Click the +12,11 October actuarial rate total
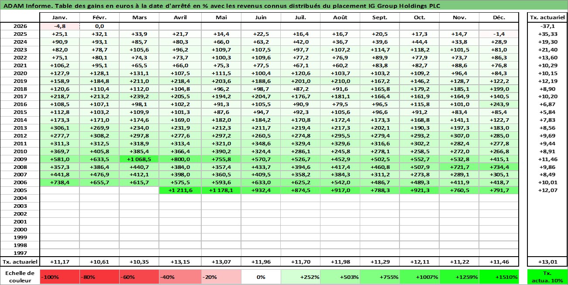Viewport: 568px width, 285px height. [x=420, y=262]
